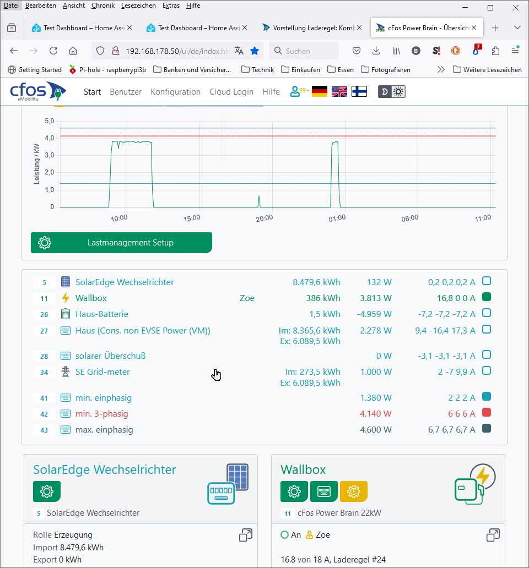Enable SolarEdge Wechselrichter graph checkbox
Screen dimensions: 529x568
click(487, 281)
